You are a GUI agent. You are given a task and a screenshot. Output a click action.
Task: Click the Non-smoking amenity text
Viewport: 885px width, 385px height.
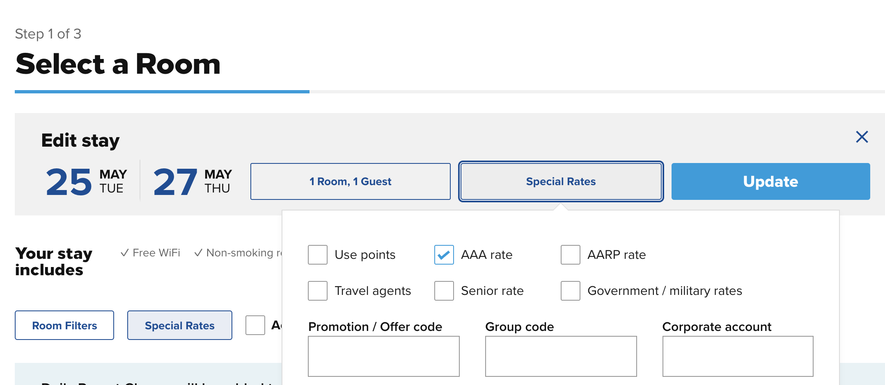click(238, 253)
